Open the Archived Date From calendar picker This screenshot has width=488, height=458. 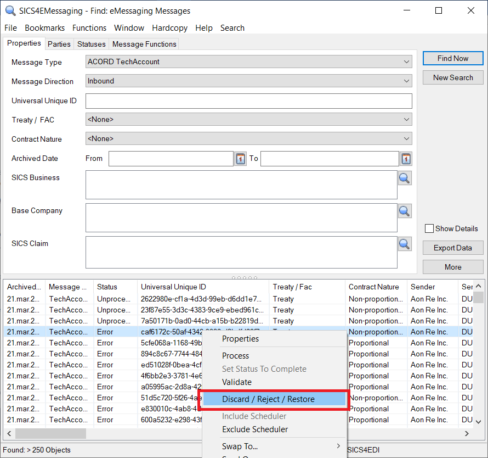coord(241,159)
